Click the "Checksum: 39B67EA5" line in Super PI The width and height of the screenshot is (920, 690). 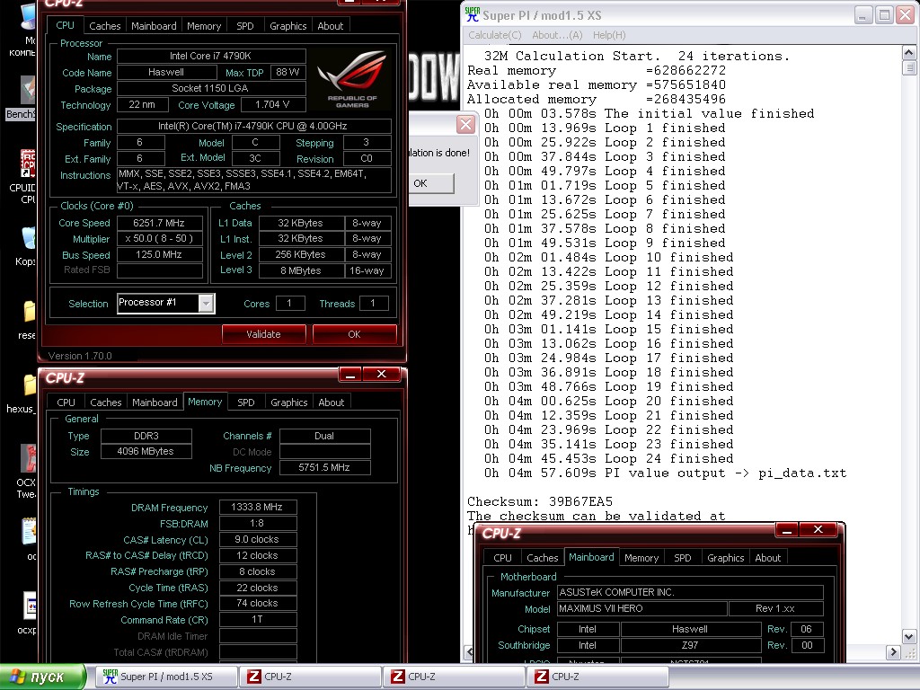point(540,501)
